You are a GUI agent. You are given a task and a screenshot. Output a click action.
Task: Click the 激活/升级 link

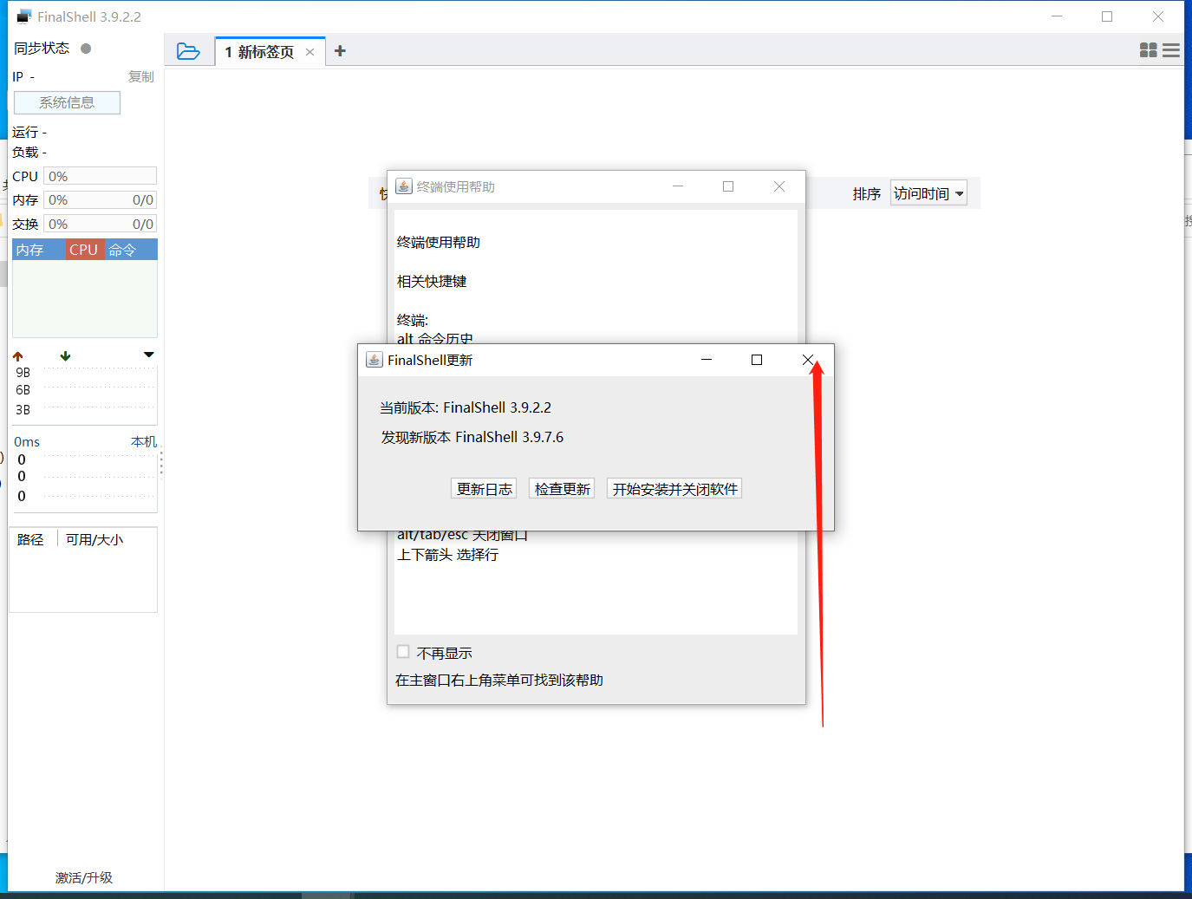click(82, 877)
